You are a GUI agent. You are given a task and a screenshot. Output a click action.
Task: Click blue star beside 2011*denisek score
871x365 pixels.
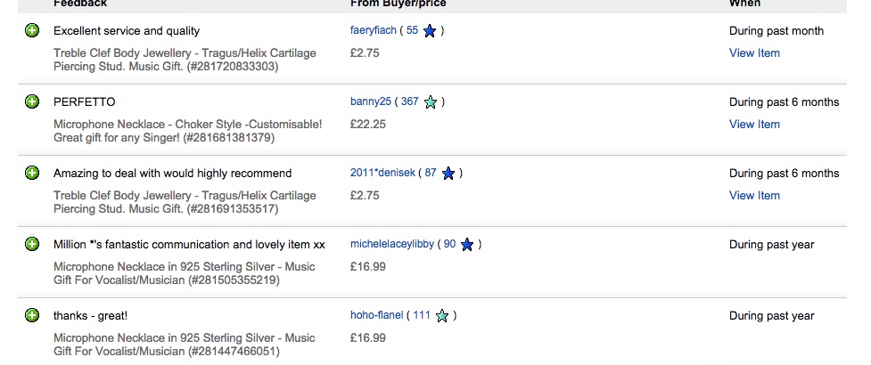448,174
